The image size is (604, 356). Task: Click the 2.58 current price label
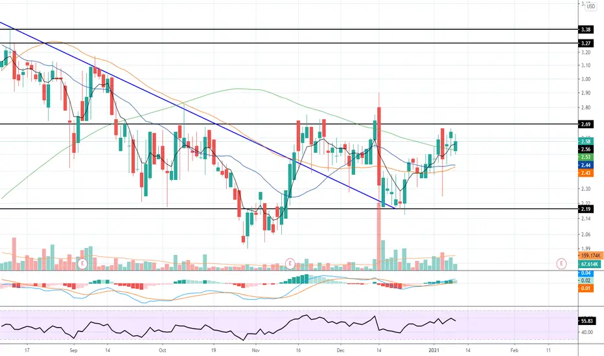585,141
